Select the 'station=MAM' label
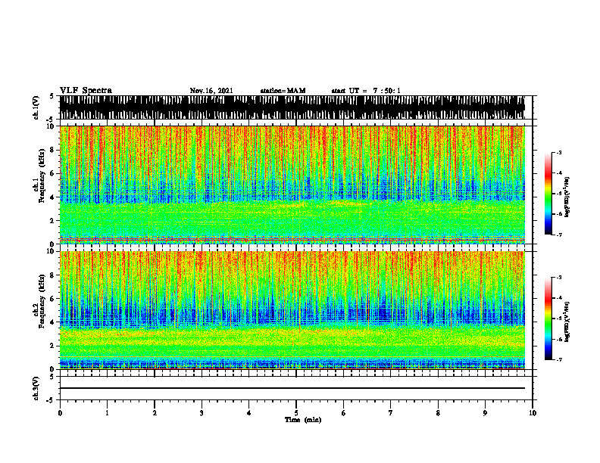 [x=283, y=91]
